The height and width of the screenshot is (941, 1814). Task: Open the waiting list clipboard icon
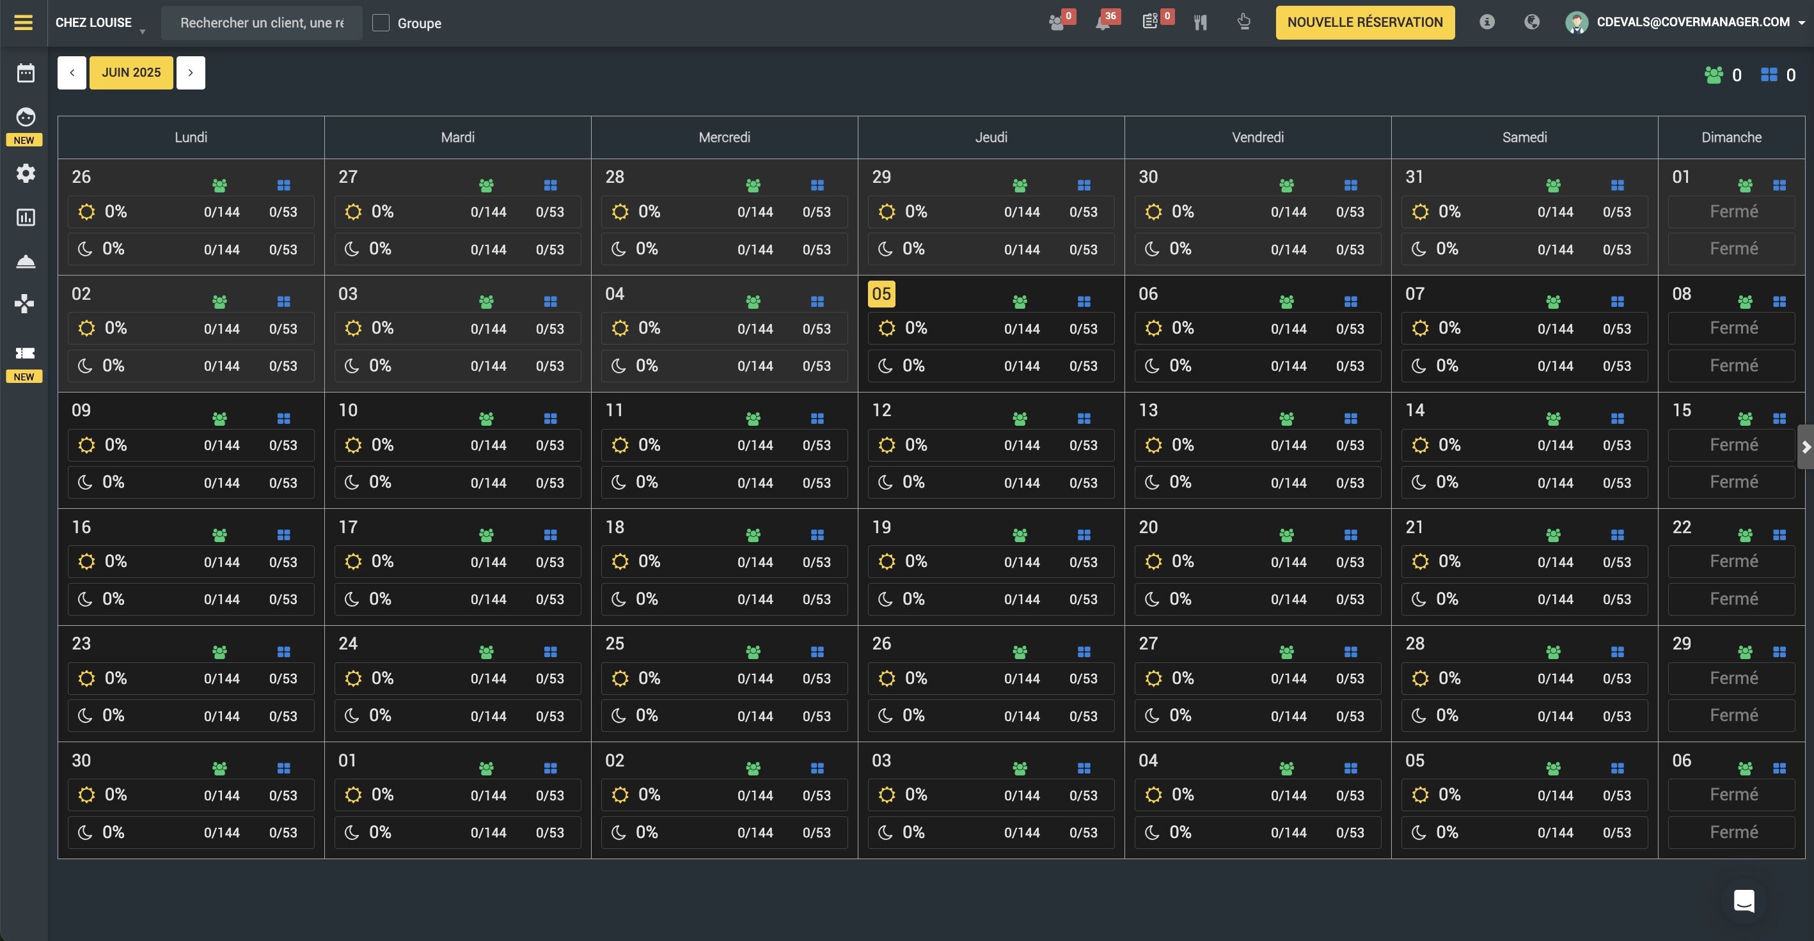(1151, 22)
